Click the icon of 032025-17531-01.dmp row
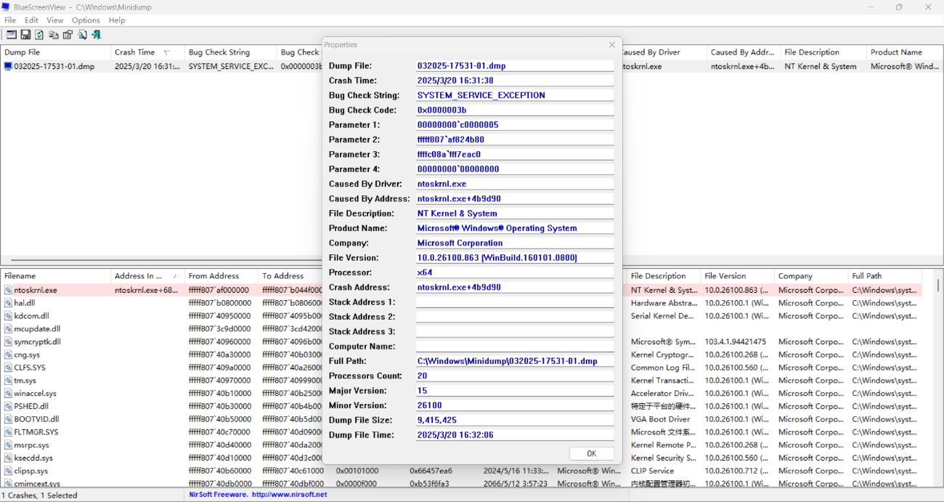Screen dimensions: 944x502 [8, 66]
